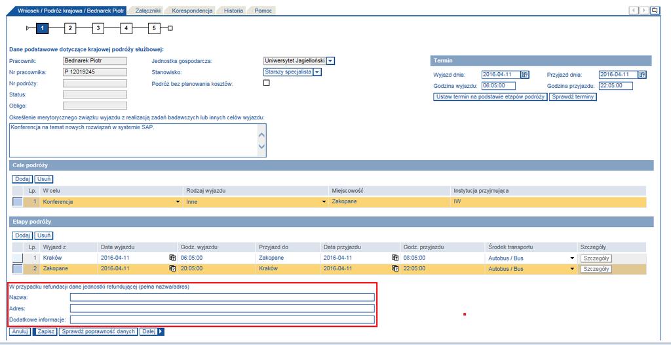The width and height of the screenshot is (671, 345).
Task: Click departure time 06:05:00 in stage 1
Action: pos(217,258)
